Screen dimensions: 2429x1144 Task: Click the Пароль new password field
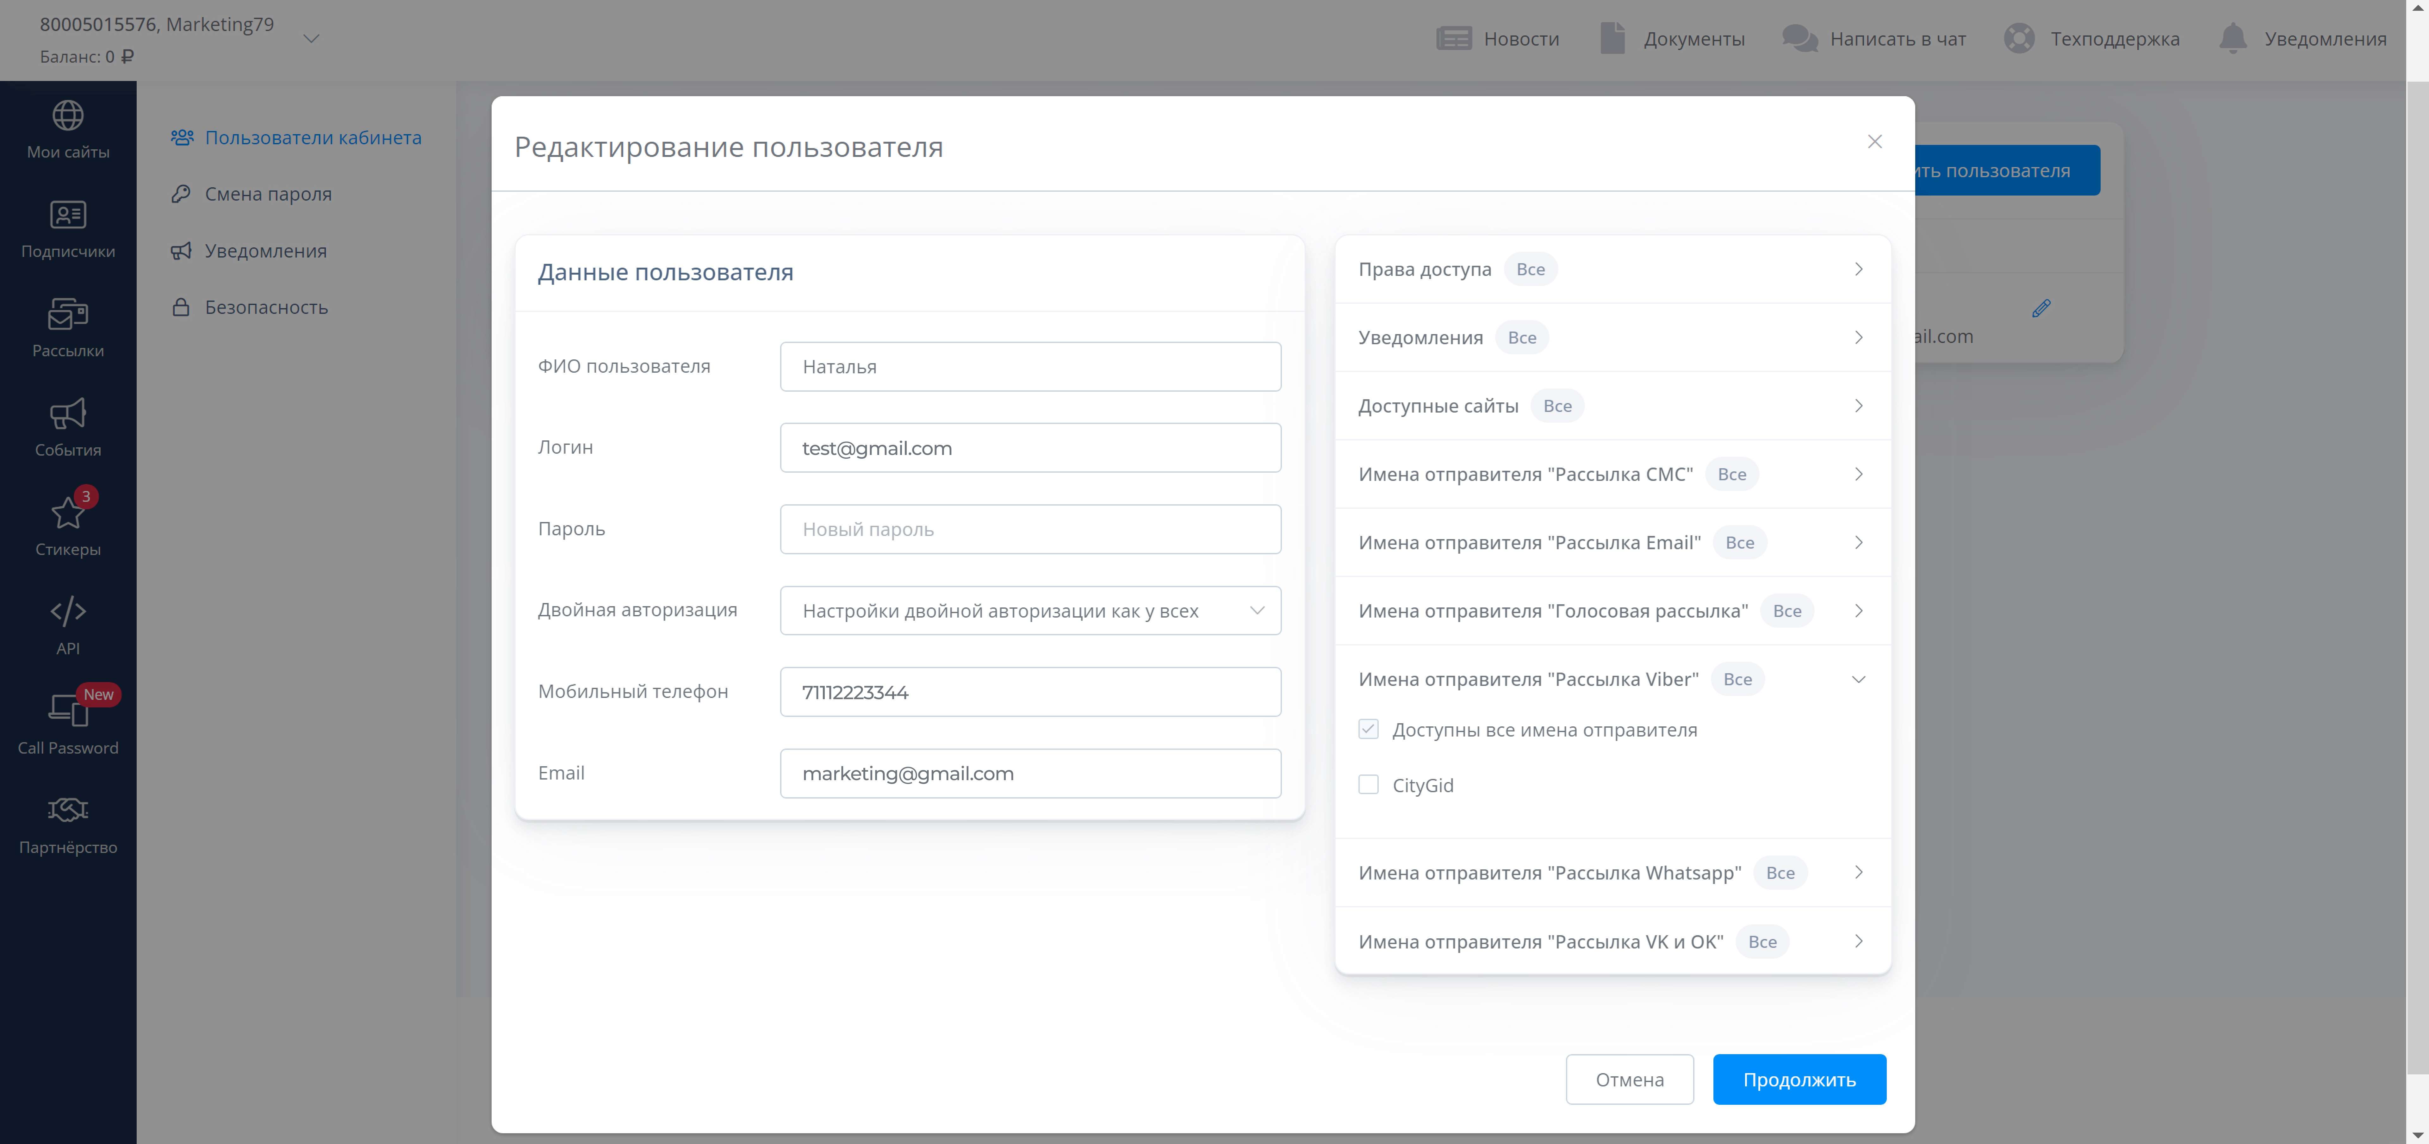coord(1030,529)
